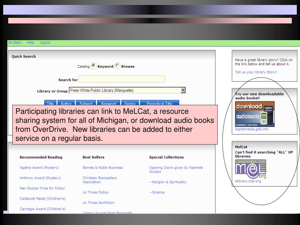
Task: Open Caldecott Medal (Children's) list
Action: 42,199
